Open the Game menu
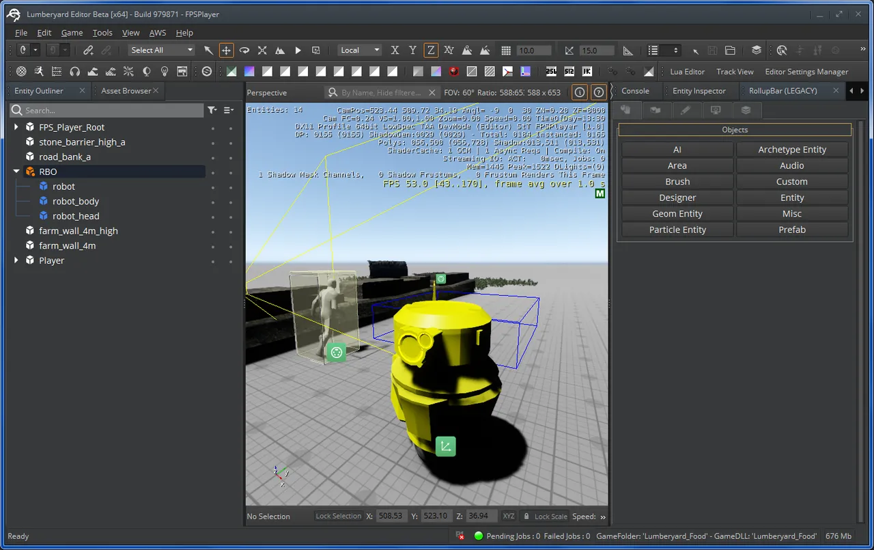This screenshot has height=550, width=874. coord(72,32)
